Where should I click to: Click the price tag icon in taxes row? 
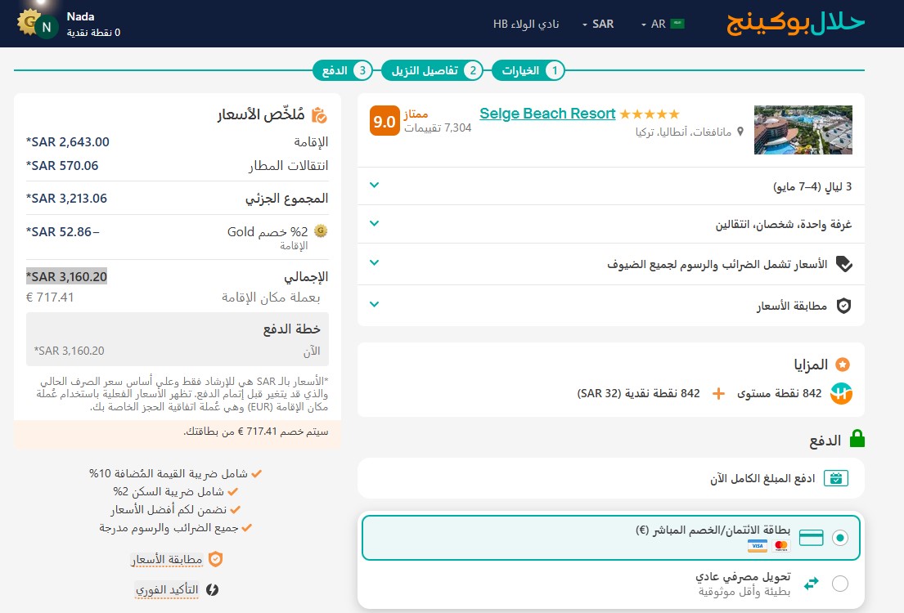[843, 264]
